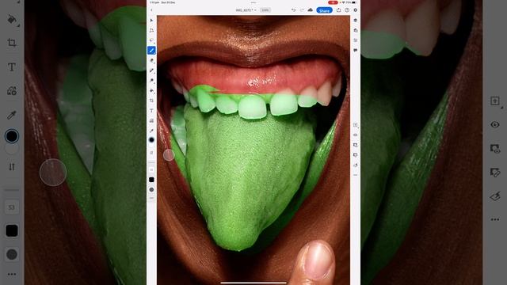Viewport: 507px width, 285px height.
Task: Select the Eyedropper tool in the small toolbar
Action: coord(151,131)
